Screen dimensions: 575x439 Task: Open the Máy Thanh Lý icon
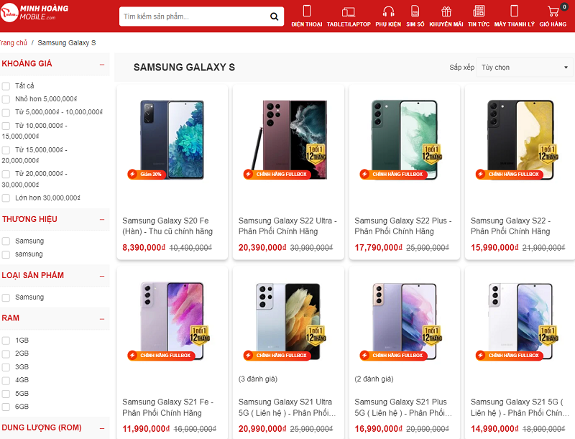point(515,11)
